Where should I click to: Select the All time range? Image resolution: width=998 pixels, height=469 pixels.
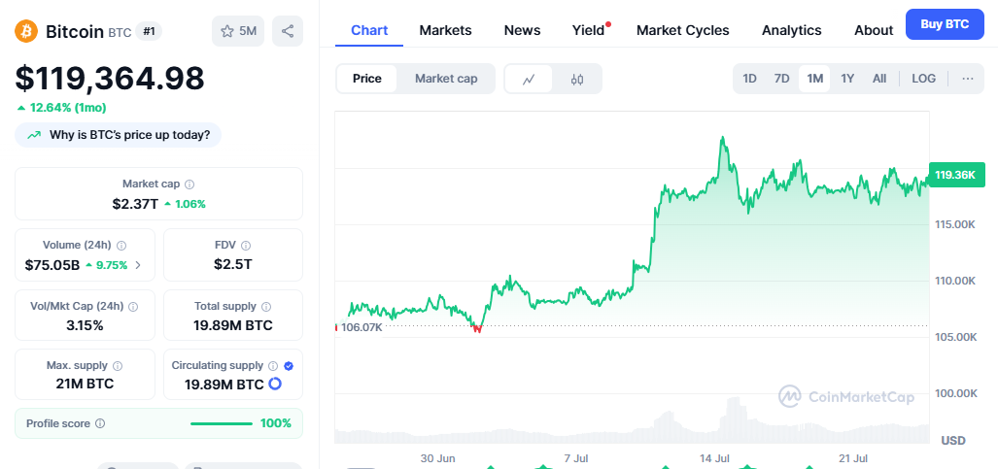tap(879, 79)
